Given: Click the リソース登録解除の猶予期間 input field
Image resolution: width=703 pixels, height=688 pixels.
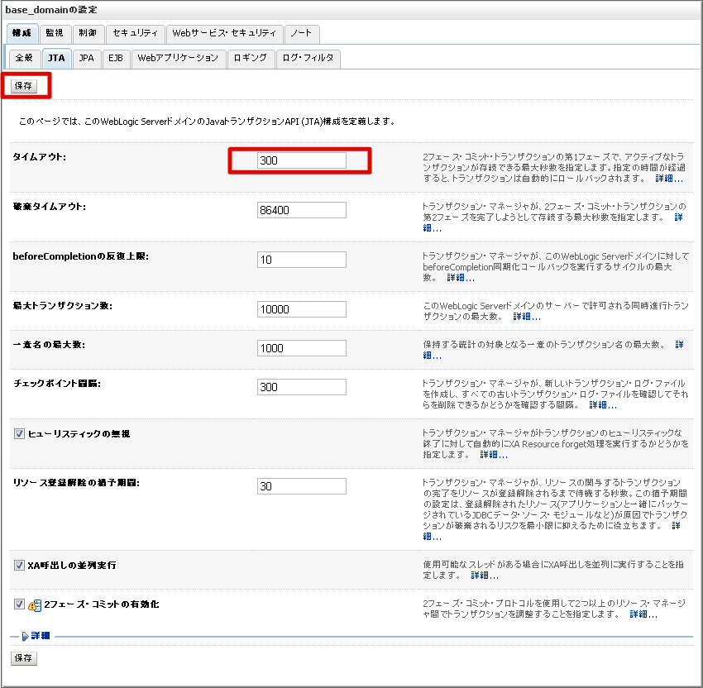Looking at the screenshot, I should (301, 486).
